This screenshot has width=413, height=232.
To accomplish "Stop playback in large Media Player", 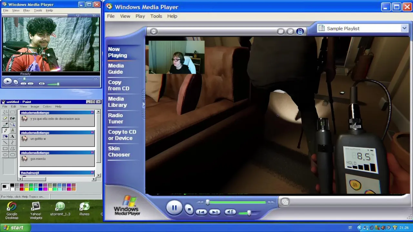I will [189, 209].
